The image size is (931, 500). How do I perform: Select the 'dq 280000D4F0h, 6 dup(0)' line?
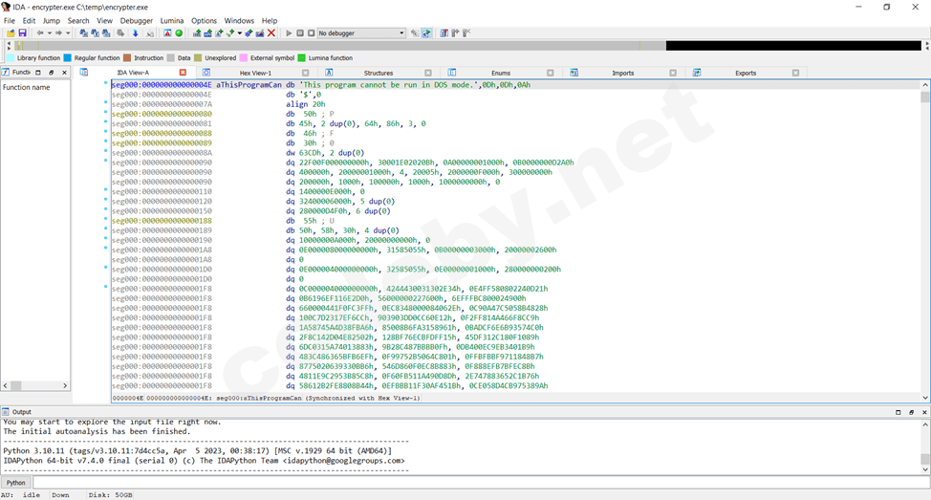coord(337,211)
